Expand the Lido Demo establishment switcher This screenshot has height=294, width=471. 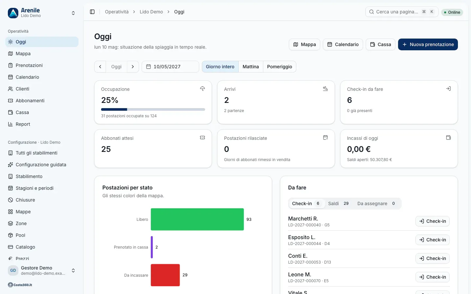pos(73,13)
